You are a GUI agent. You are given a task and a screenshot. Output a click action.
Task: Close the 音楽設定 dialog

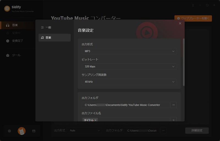(x=180, y=23)
